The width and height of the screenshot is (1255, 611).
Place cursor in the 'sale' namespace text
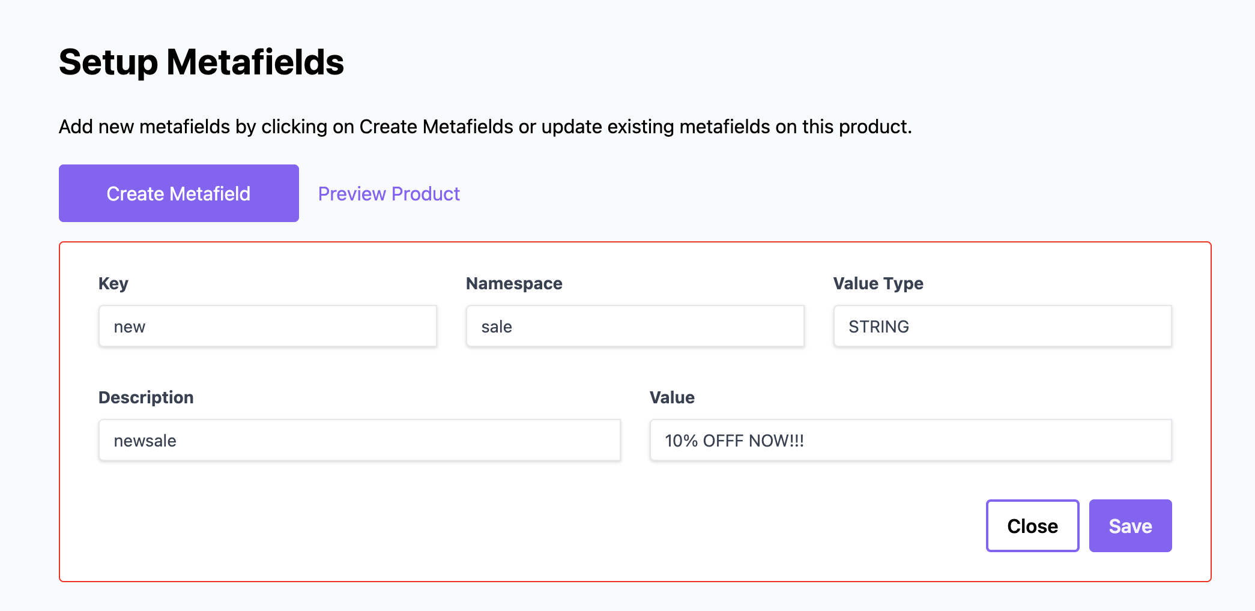tap(497, 327)
